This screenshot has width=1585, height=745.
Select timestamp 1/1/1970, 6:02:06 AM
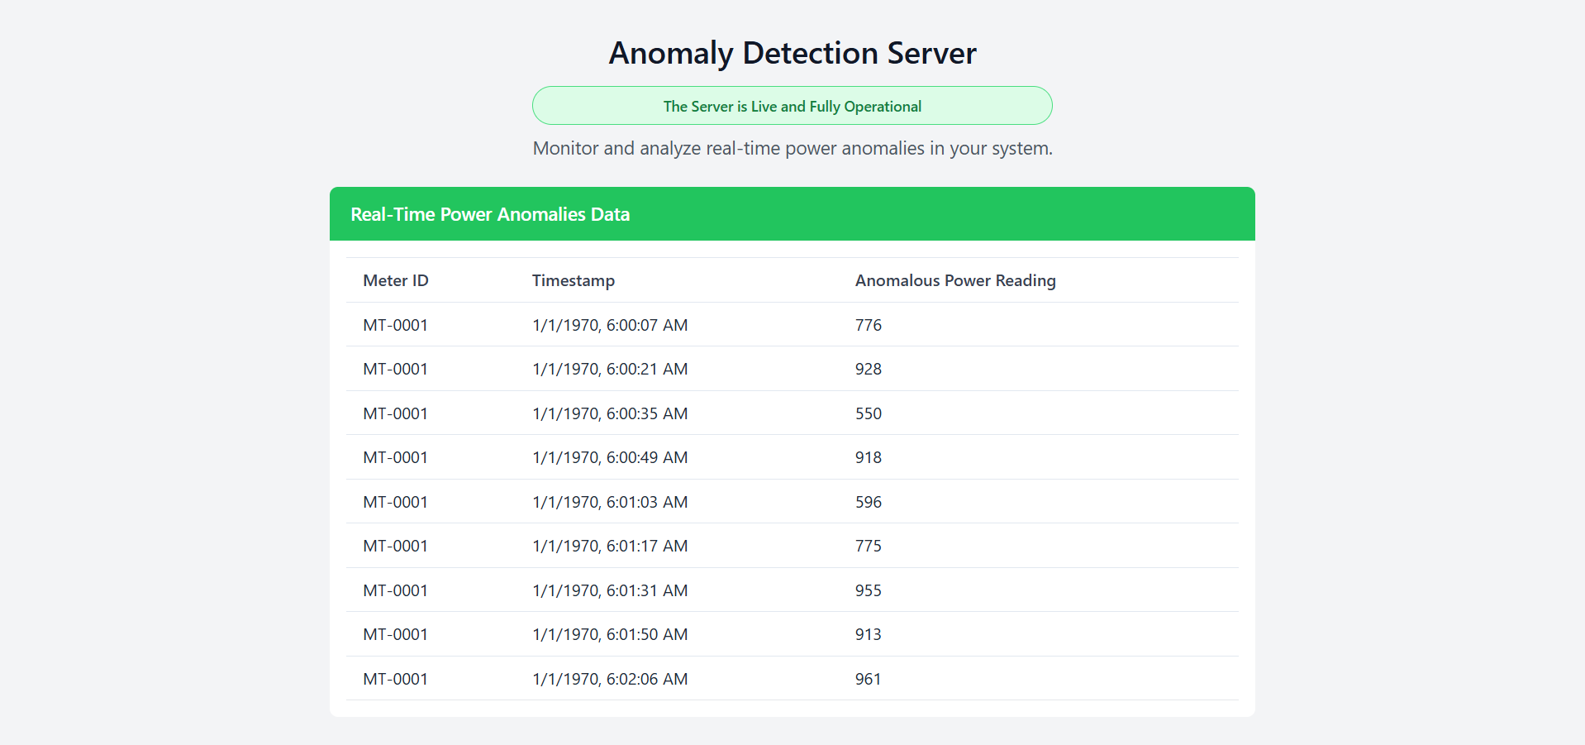click(x=610, y=679)
